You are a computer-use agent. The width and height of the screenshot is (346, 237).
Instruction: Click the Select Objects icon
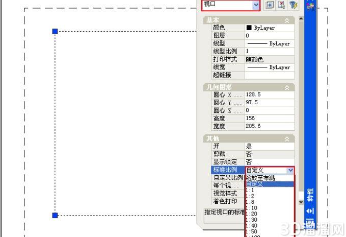tap(281, 5)
